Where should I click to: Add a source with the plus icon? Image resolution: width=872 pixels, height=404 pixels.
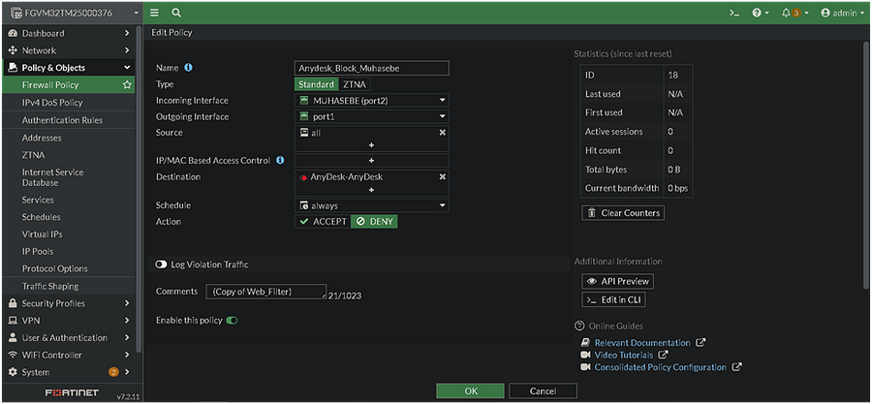[x=371, y=145]
